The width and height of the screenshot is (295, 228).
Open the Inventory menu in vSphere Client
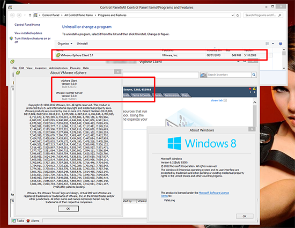[41, 68]
